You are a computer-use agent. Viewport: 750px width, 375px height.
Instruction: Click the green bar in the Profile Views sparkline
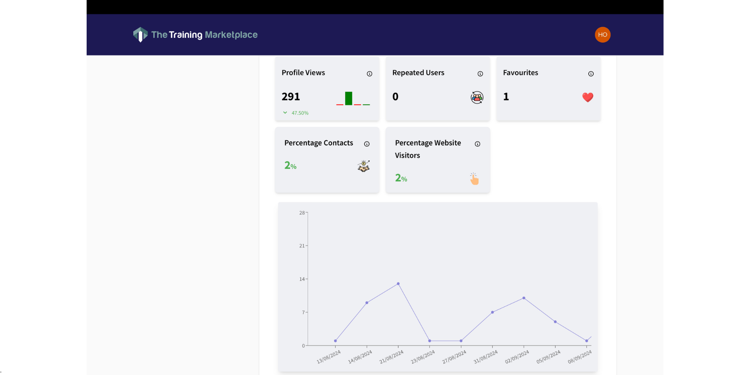349,98
